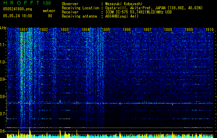The image size is (217, 138).
Task: Click the 1801 time marker label
Action: 23,29
